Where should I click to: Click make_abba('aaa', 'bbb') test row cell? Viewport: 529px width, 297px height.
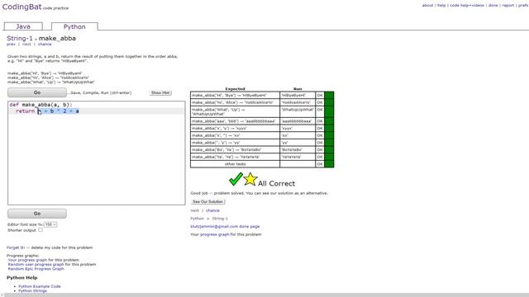235,121
